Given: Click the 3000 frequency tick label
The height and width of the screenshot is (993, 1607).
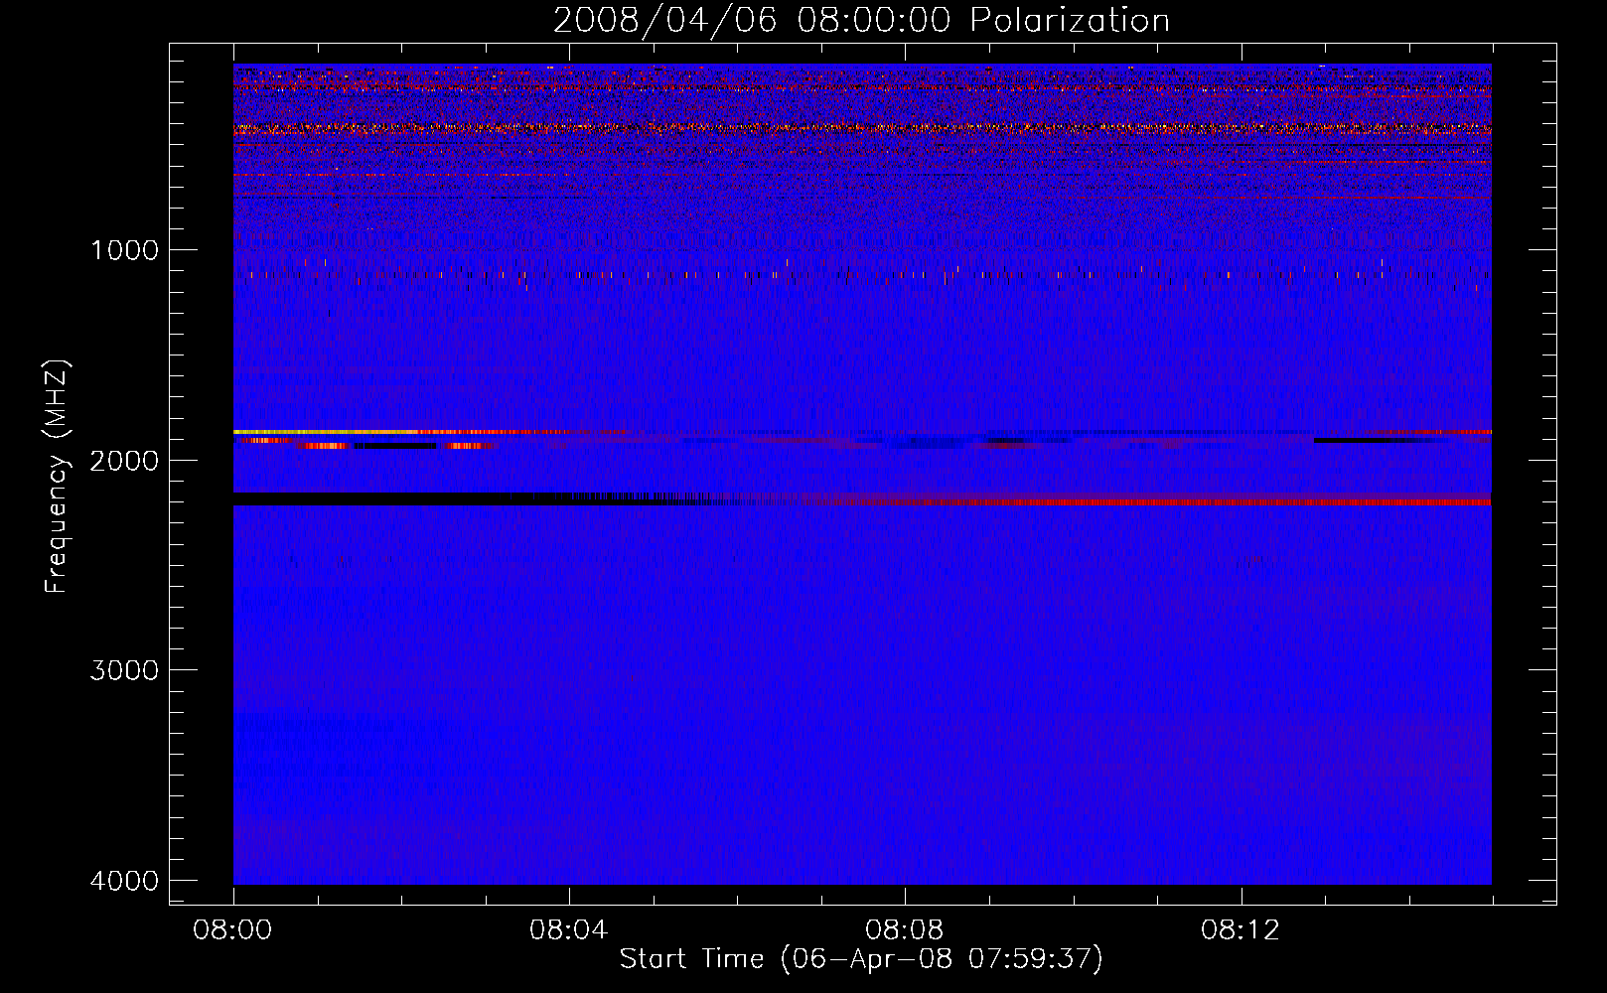Looking at the screenshot, I should click(x=124, y=670).
